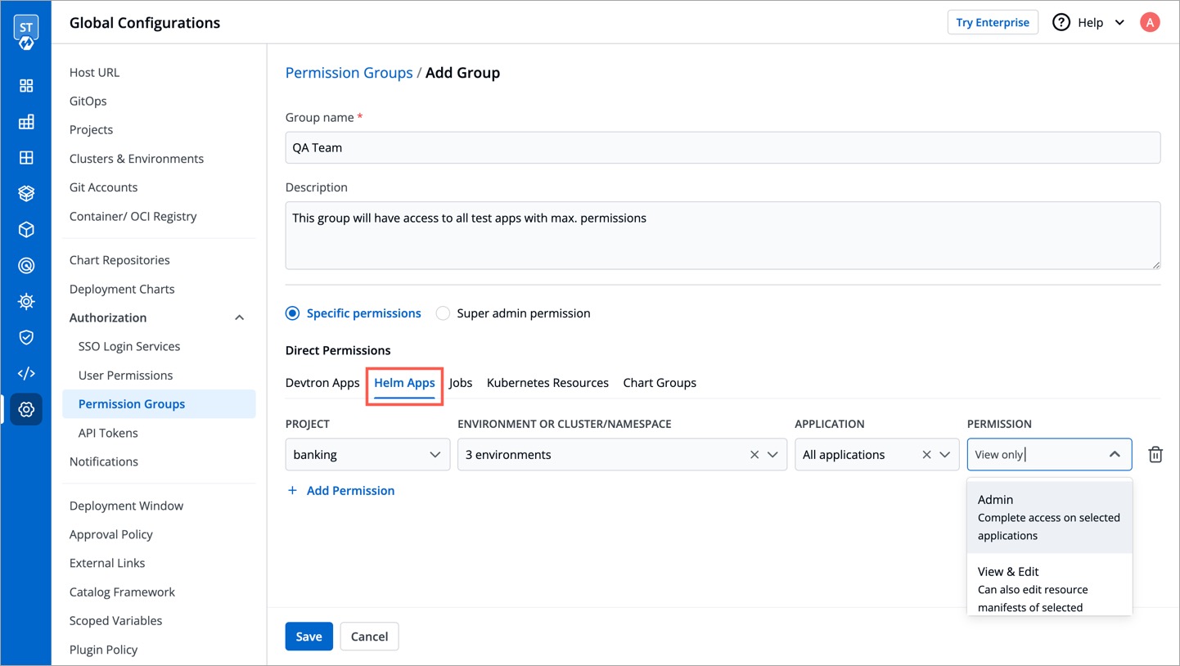
Task: Click the delete trash icon for permission row
Action: 1155,455
